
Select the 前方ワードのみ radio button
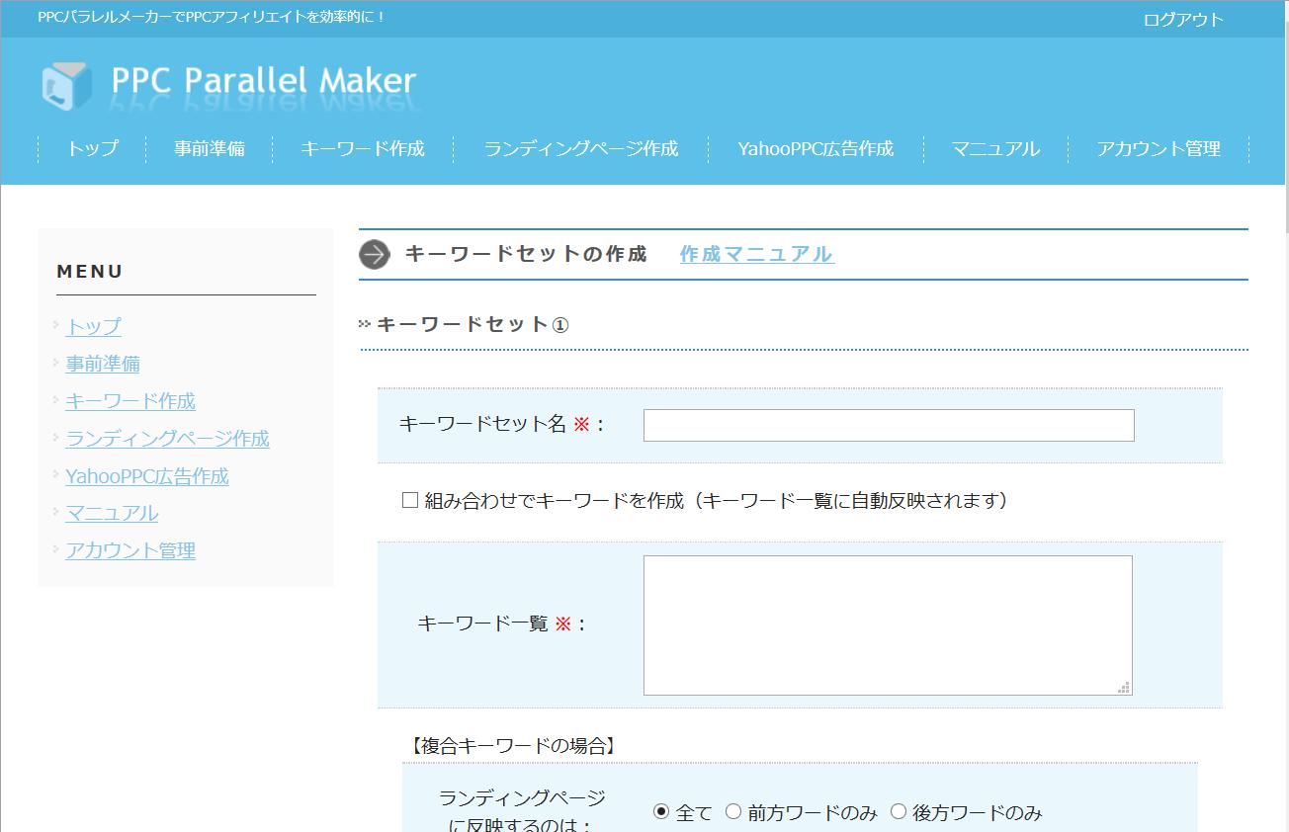point(733,812)
